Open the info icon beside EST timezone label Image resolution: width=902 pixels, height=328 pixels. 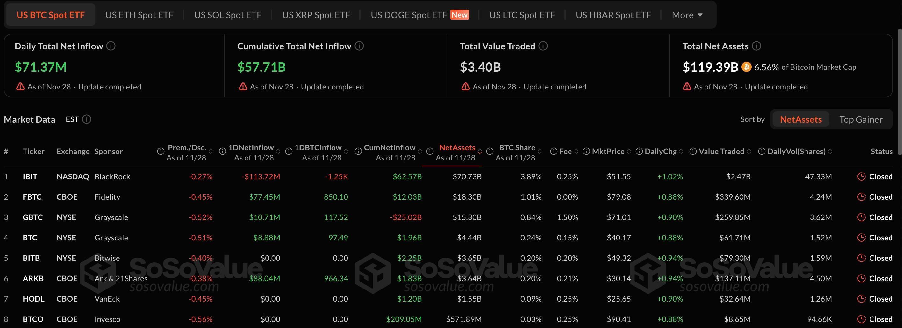pyautogui.click(x=87, y=119)
